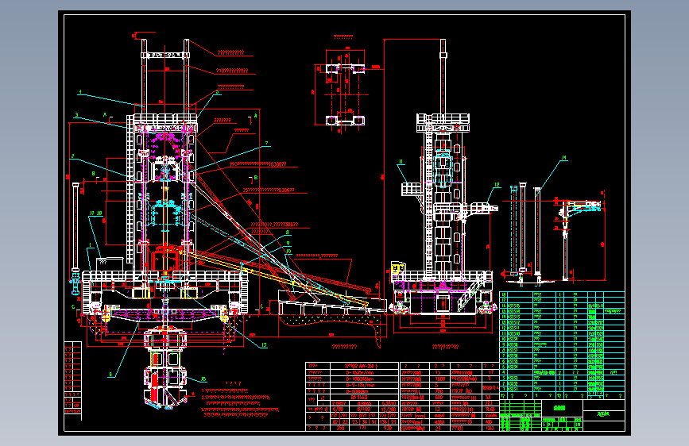Select callout number 9 label
The width and height of the screenshot is (689, 446).
[288, 243]
